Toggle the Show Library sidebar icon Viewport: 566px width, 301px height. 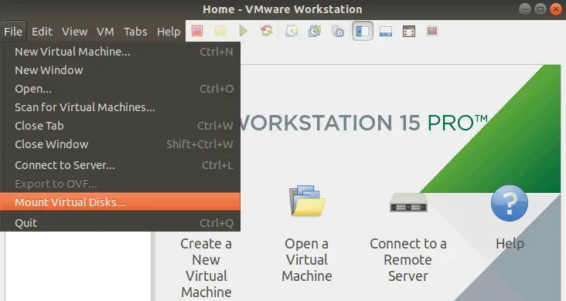[x=363, y=31]
